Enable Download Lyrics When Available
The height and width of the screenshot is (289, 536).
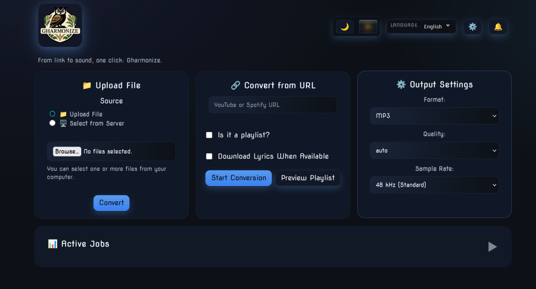tap(209, 156)
